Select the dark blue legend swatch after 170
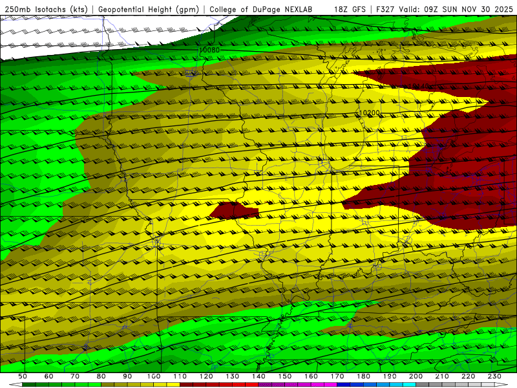Viewport: 517px width, 388px height. pyautogui.click(x=344, y=385)
